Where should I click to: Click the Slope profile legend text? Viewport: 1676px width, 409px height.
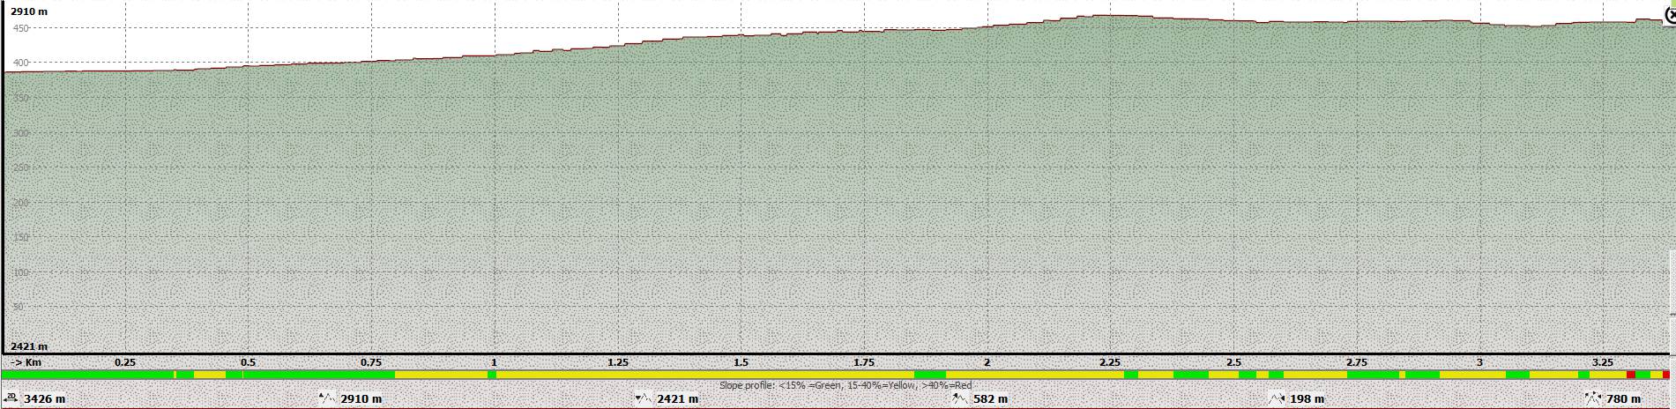(845, 385)
